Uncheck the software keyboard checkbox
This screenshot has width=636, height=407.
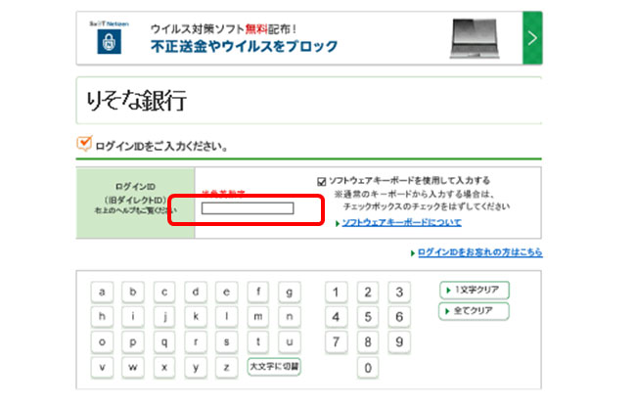(x=322, y=181)
